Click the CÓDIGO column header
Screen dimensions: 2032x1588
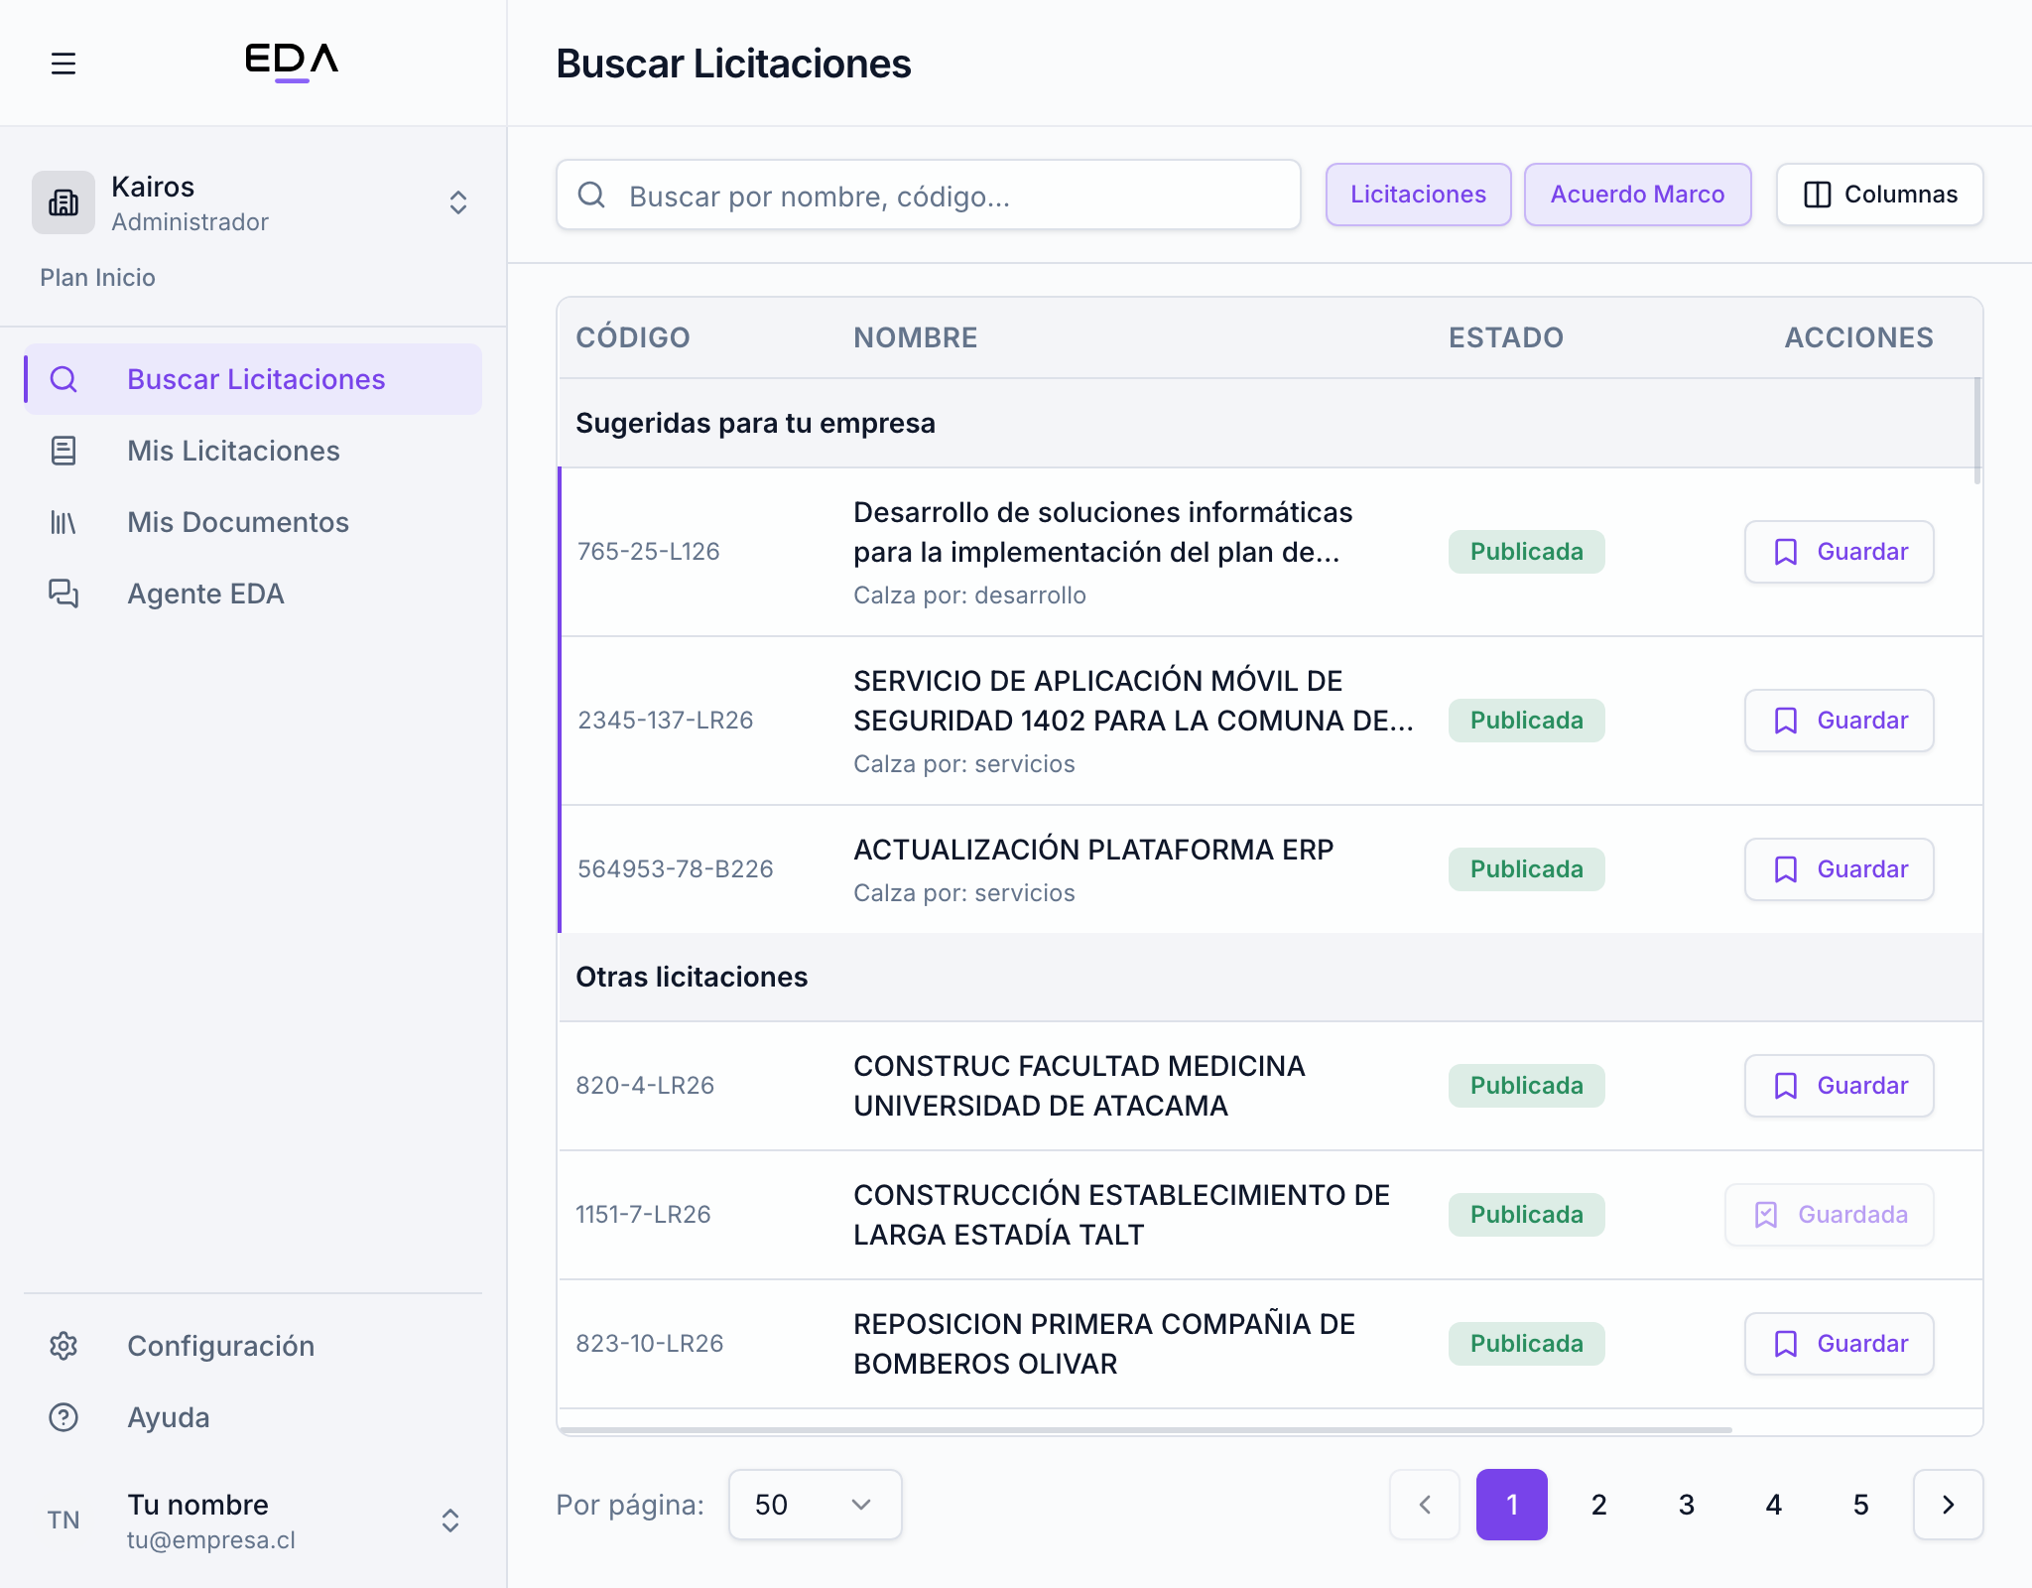(633, 337)
